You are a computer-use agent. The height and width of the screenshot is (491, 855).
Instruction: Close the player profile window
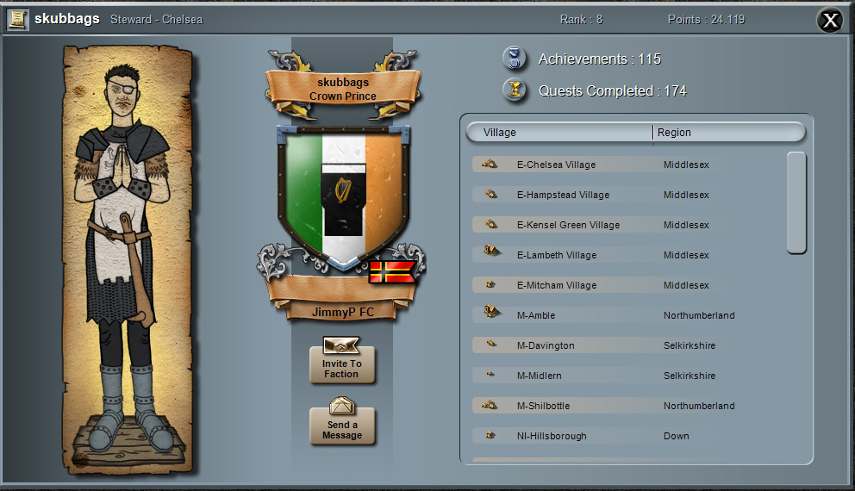[830, 21]
